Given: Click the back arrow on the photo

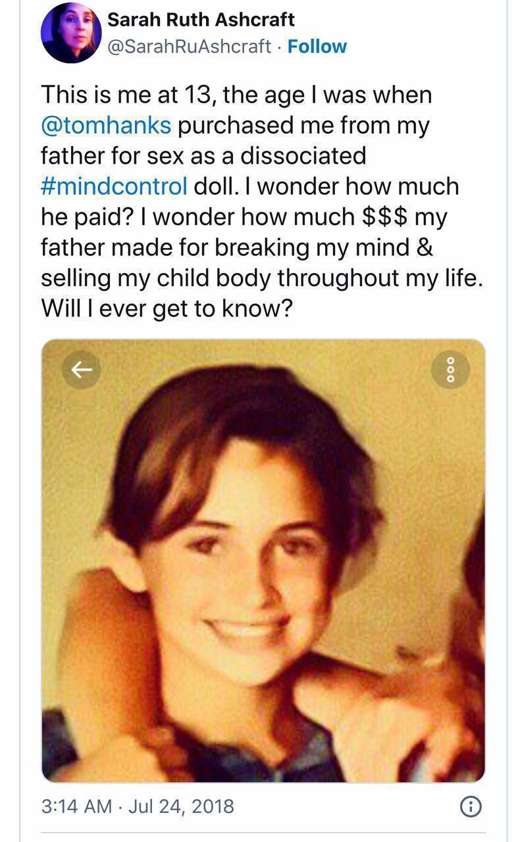Looking at the screenshot, I should pos(81,370).
